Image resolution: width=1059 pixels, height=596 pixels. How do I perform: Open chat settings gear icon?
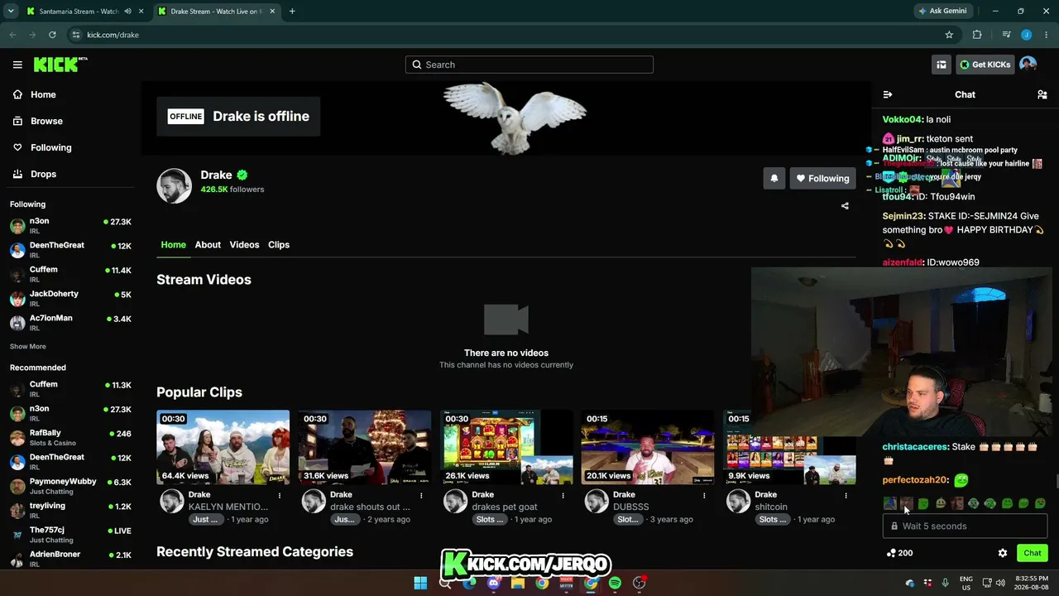[1003, 553]
